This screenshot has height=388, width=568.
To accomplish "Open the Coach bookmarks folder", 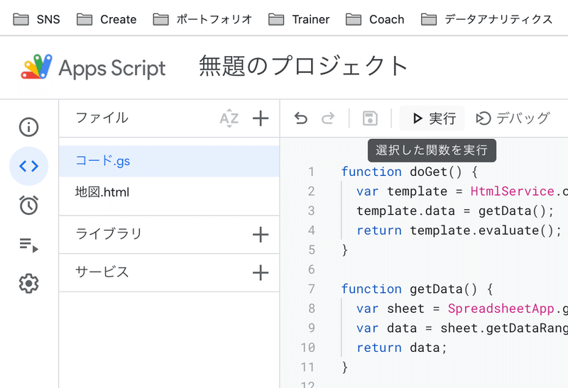I will click(377, 19).
